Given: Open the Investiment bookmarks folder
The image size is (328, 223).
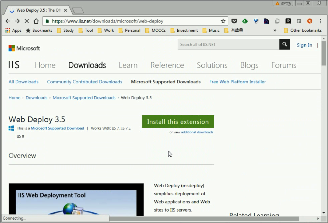Looking at the screenshot, I should pyautogui.click(x=184, y=30).
